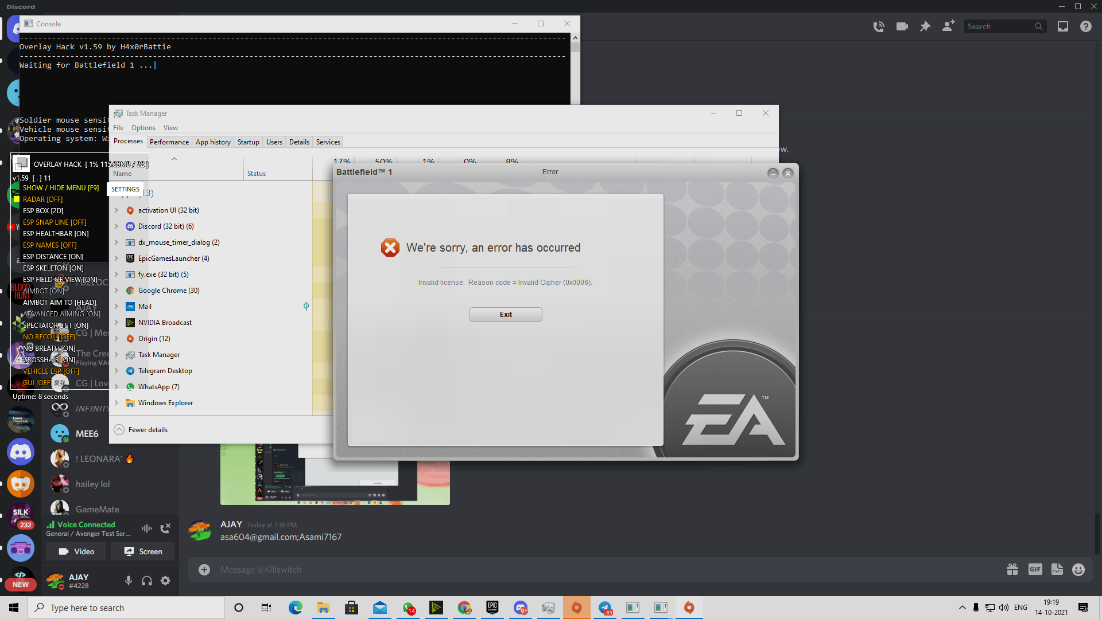Expand Origin (12) process
The image size is (1102, 619).
tap(117, 339)
